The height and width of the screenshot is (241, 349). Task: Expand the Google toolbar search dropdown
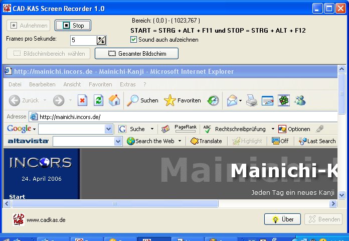[109, 129]
